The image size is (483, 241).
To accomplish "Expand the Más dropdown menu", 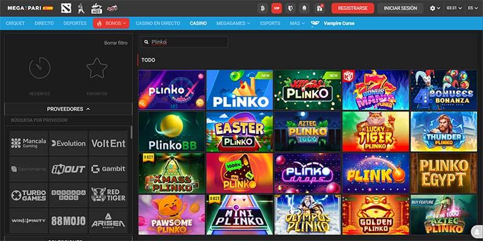I will coord(297,23).
